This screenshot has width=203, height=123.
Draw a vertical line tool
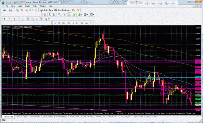click(14, 19)
